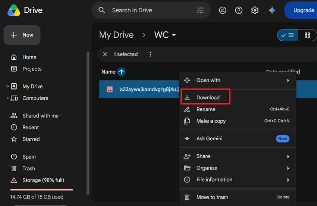The height and width of the screenshot is (206, 317).
Task: Click the New button
Action: [22, 35]
